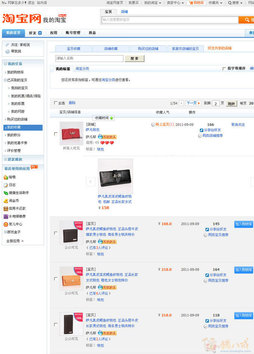
Task: Click the 新上宝贝(1) clock icon link
Action: [x=162, y=124]
